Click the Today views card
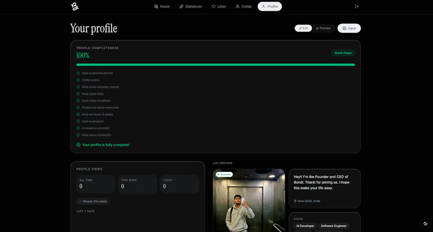The width and height of the screenshot is (433, 232). click(180, 184)
